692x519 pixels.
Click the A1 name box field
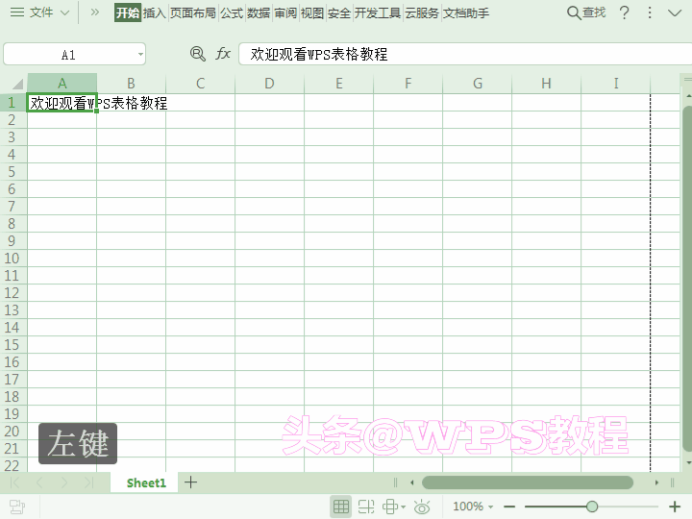click(x=68, y=55)
